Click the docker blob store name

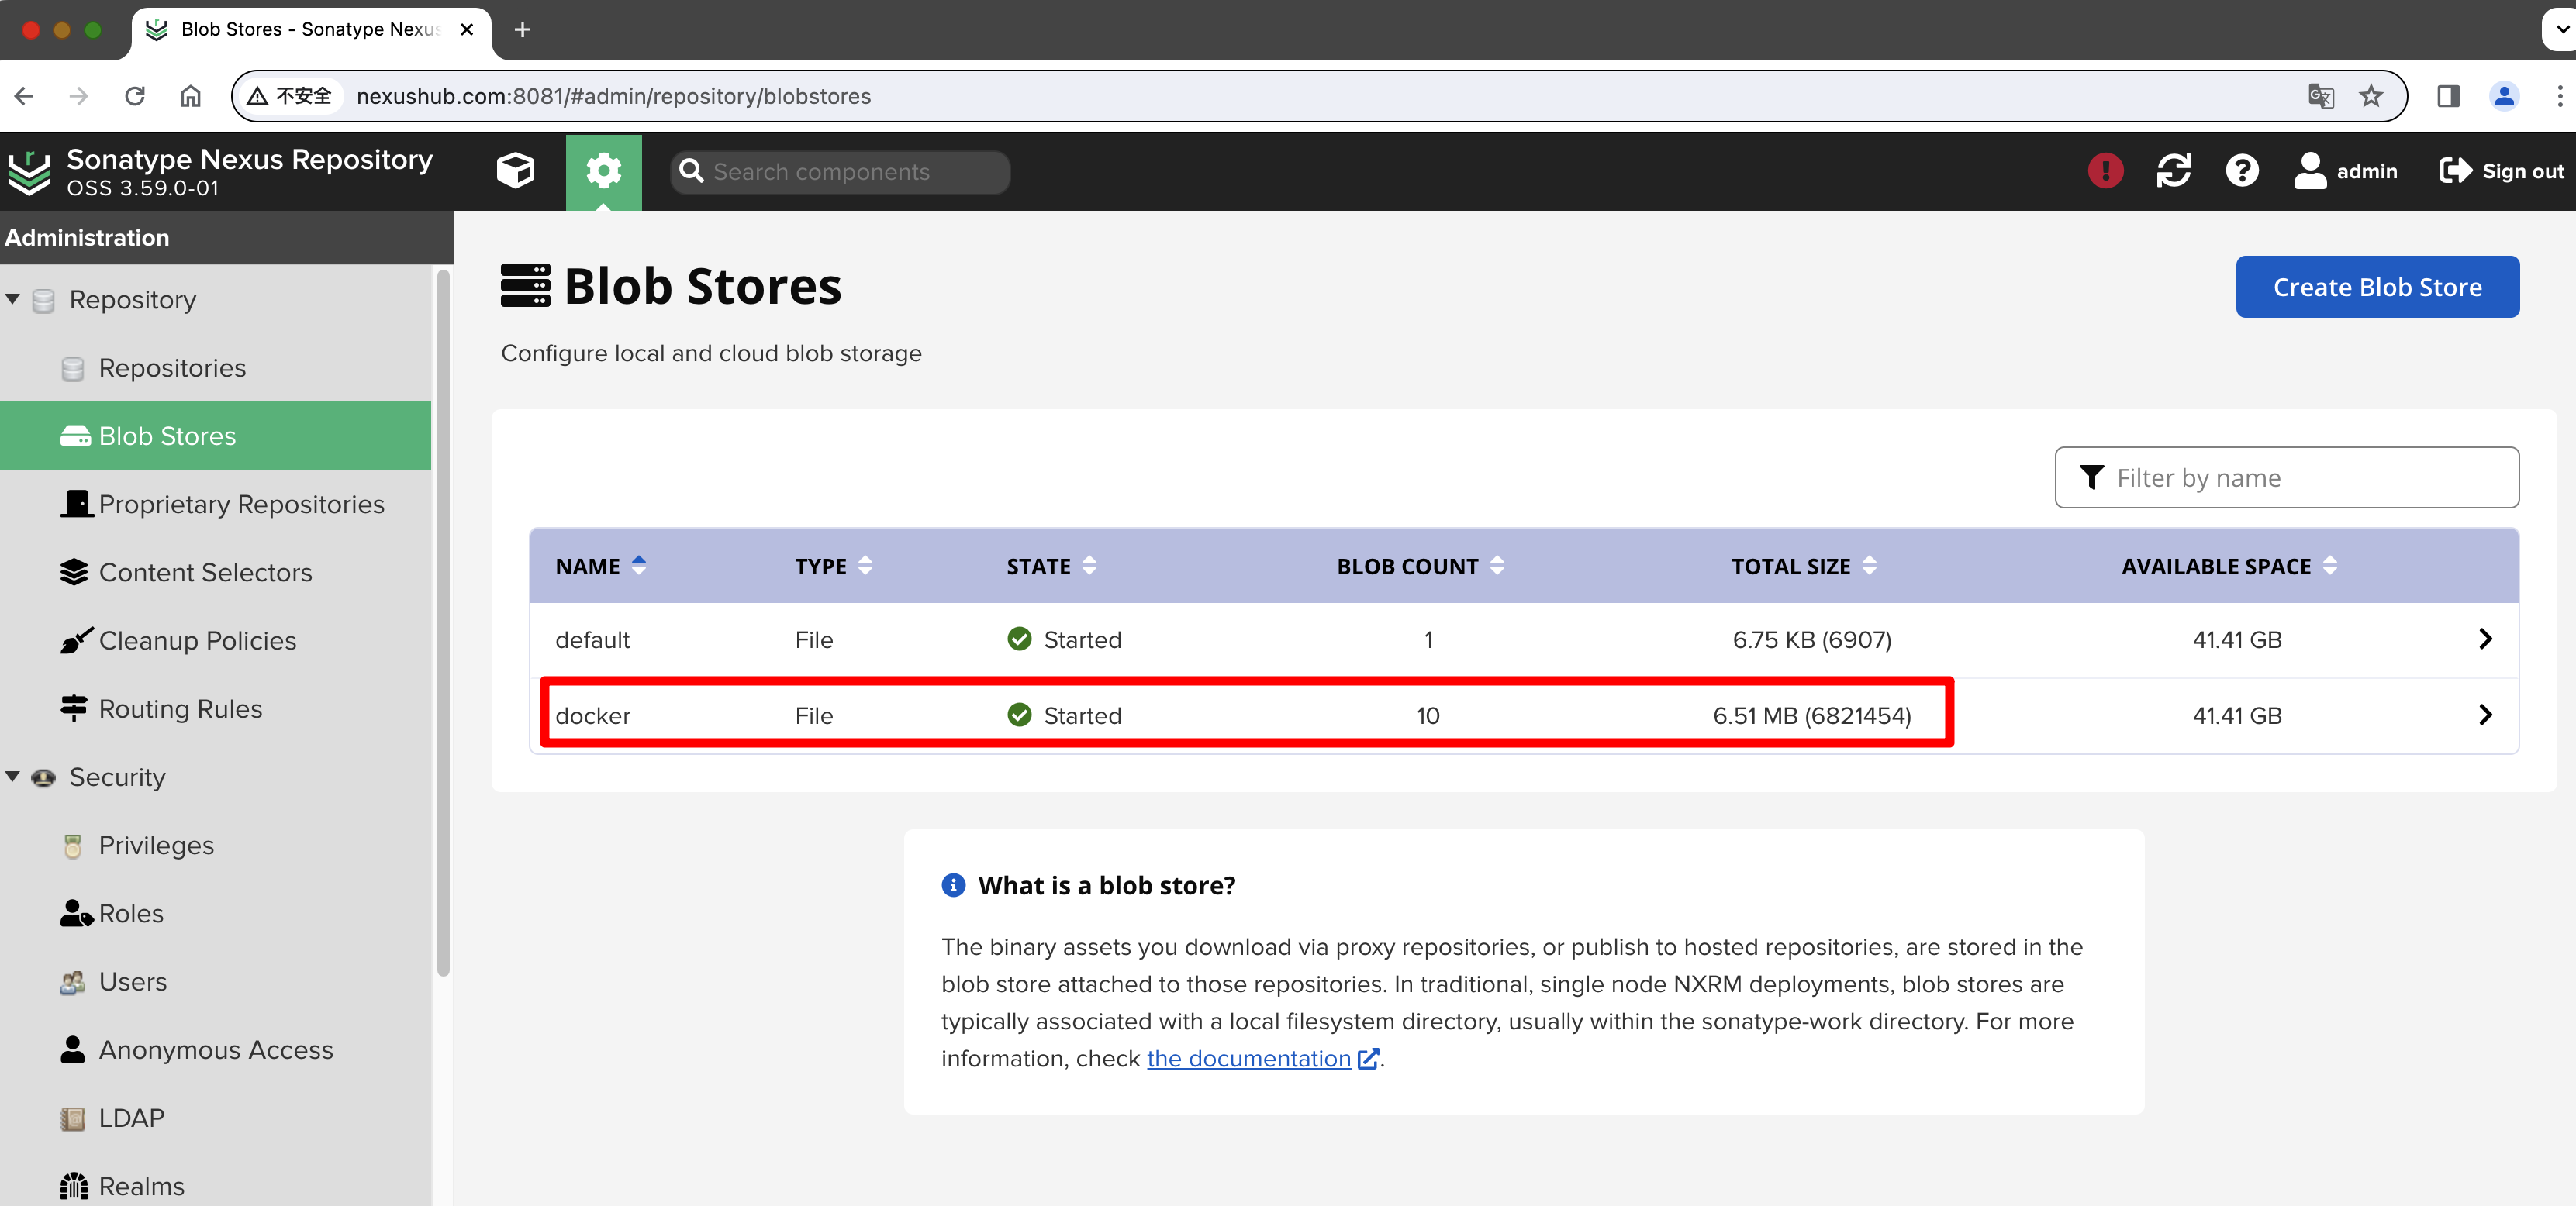point(593,715)
